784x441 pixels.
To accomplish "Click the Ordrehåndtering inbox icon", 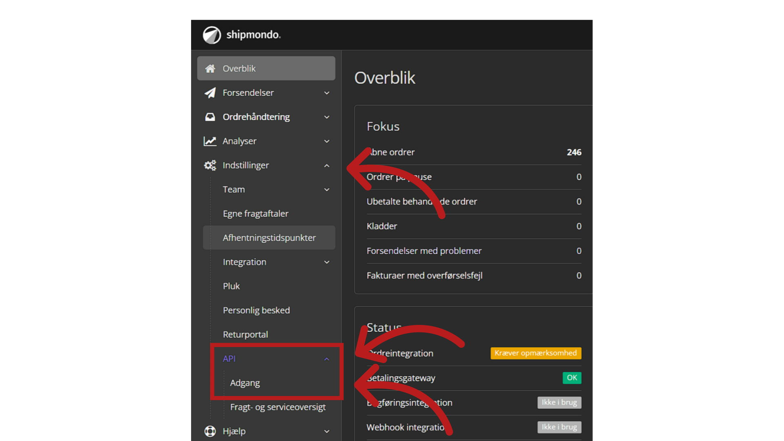I will [x=210, y=117].
